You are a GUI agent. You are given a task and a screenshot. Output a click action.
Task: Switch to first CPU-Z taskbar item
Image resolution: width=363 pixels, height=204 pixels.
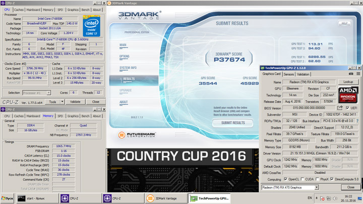pyautogui.click(x=80, y=198)
